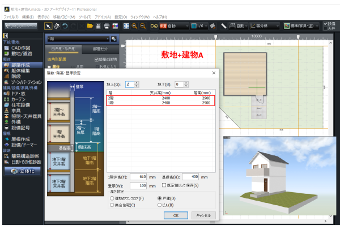Open the ファイル menu
Screen dimensions: 340x229
[10, 18]
